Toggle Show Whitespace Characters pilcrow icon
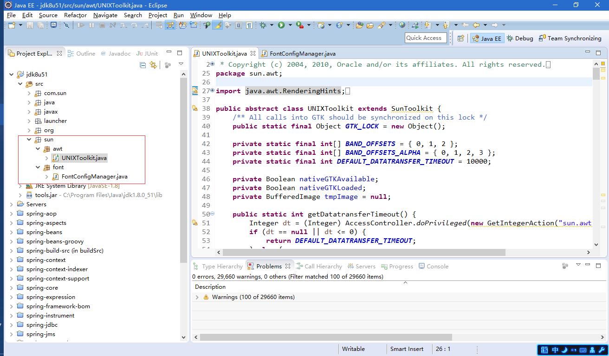This screenshot has width=609, height=356. pyautogui.click(x=249, y=25)
